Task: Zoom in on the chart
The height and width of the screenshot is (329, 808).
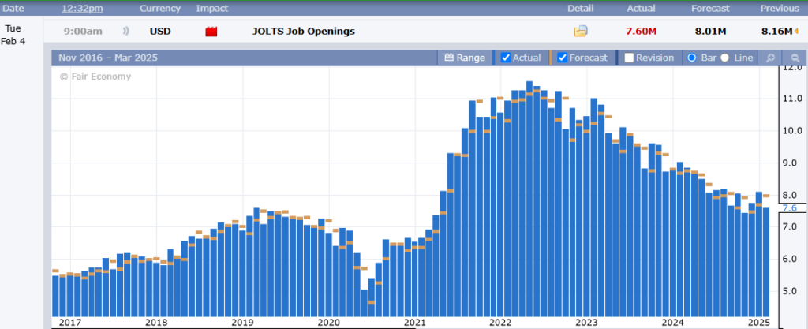Action: 769,58
